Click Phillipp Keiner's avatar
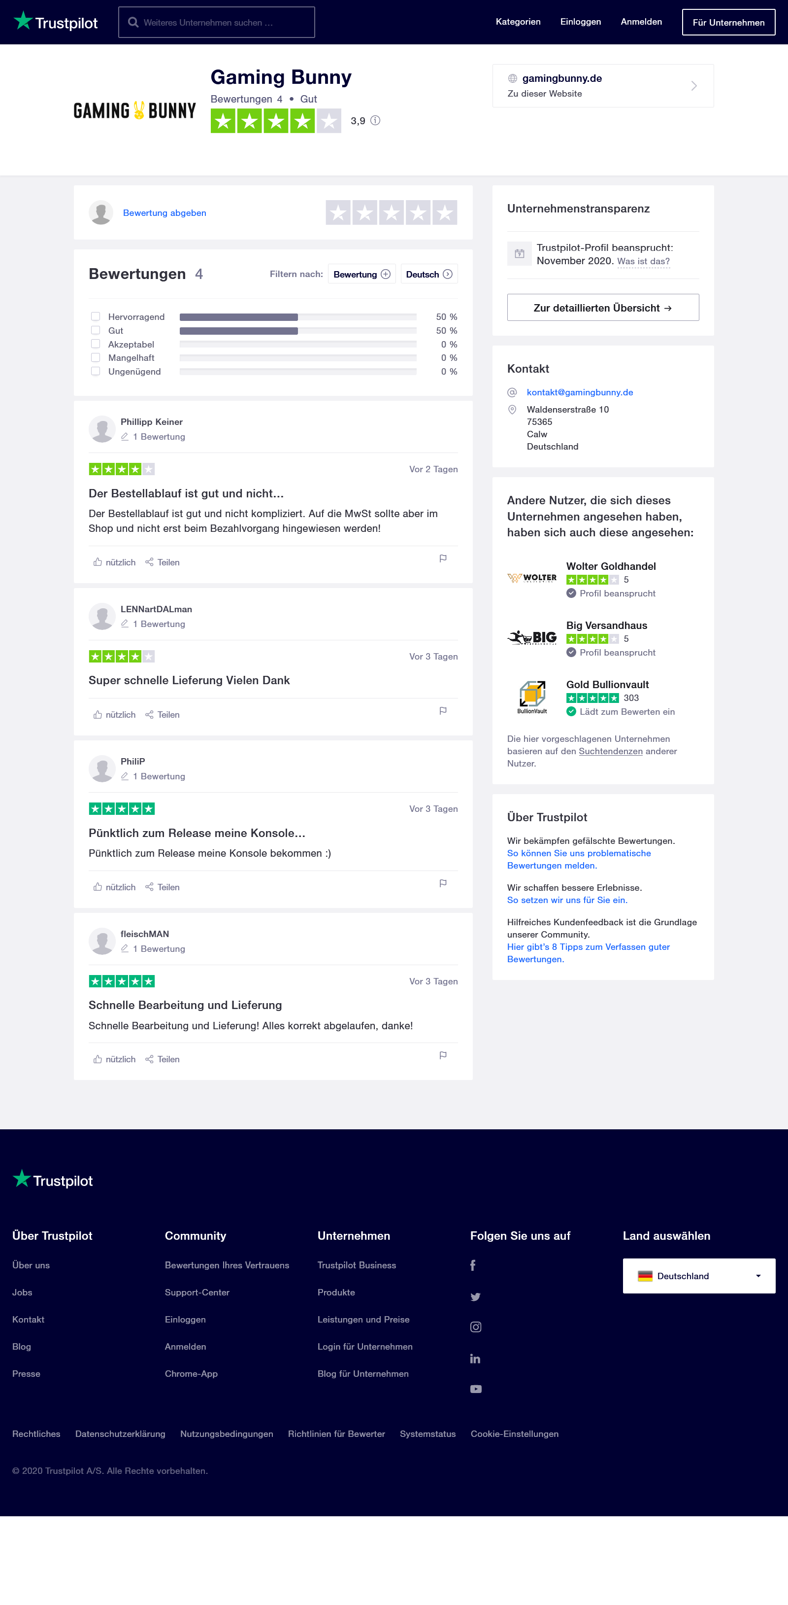Screen dimensions: 788x1605 click(102, 429)
